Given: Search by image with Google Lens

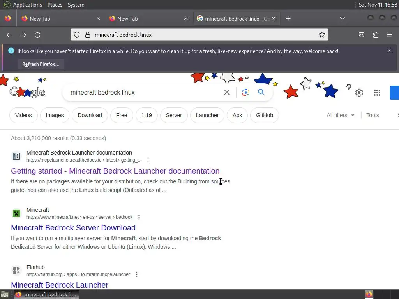Looking at the screenshot, I should point(245,92).
